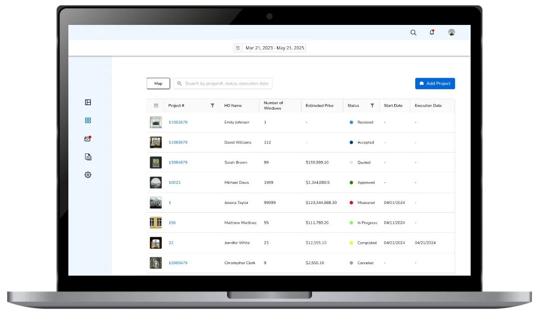Select the Estimated Price column header
The height and width of the screenshot is (314, 539).
click(x=321, y=106)
